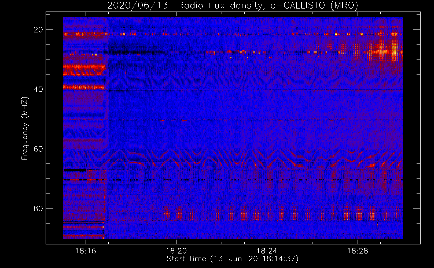Viewport: 434px width, 268px height.
Task: Click the 'Start Time (13-Jun-20 18:14:37)' label
Action: click(x=233, y=259)
